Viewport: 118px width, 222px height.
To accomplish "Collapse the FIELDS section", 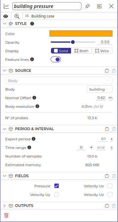I will point(5,176).
